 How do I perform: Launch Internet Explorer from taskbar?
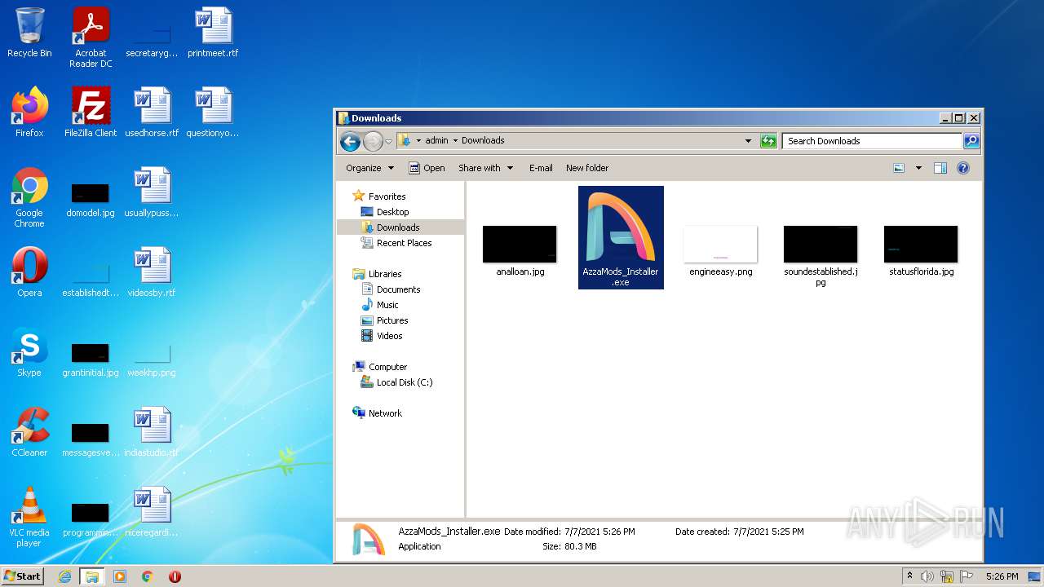coord(64,576)
